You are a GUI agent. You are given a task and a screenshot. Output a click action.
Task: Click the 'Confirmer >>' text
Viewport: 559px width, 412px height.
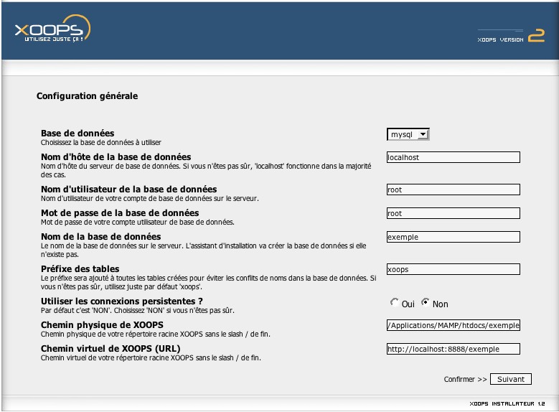point(465,379)
